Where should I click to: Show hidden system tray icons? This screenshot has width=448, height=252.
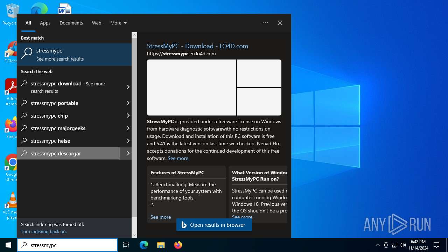[x=377, y=245]
